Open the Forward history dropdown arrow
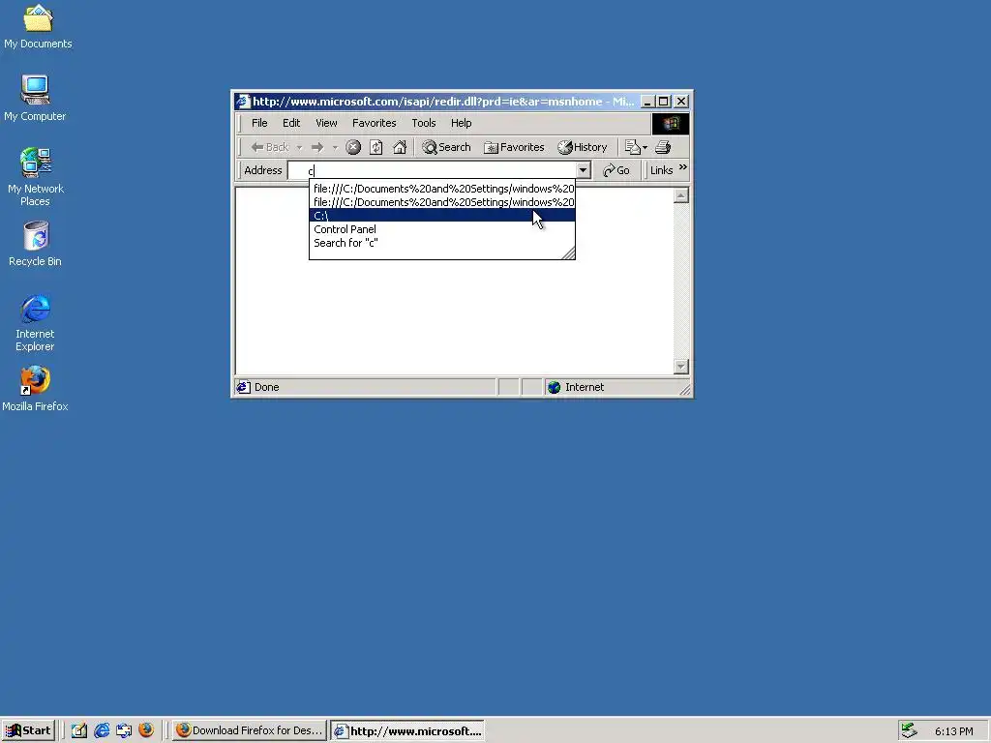 (335, 147)
